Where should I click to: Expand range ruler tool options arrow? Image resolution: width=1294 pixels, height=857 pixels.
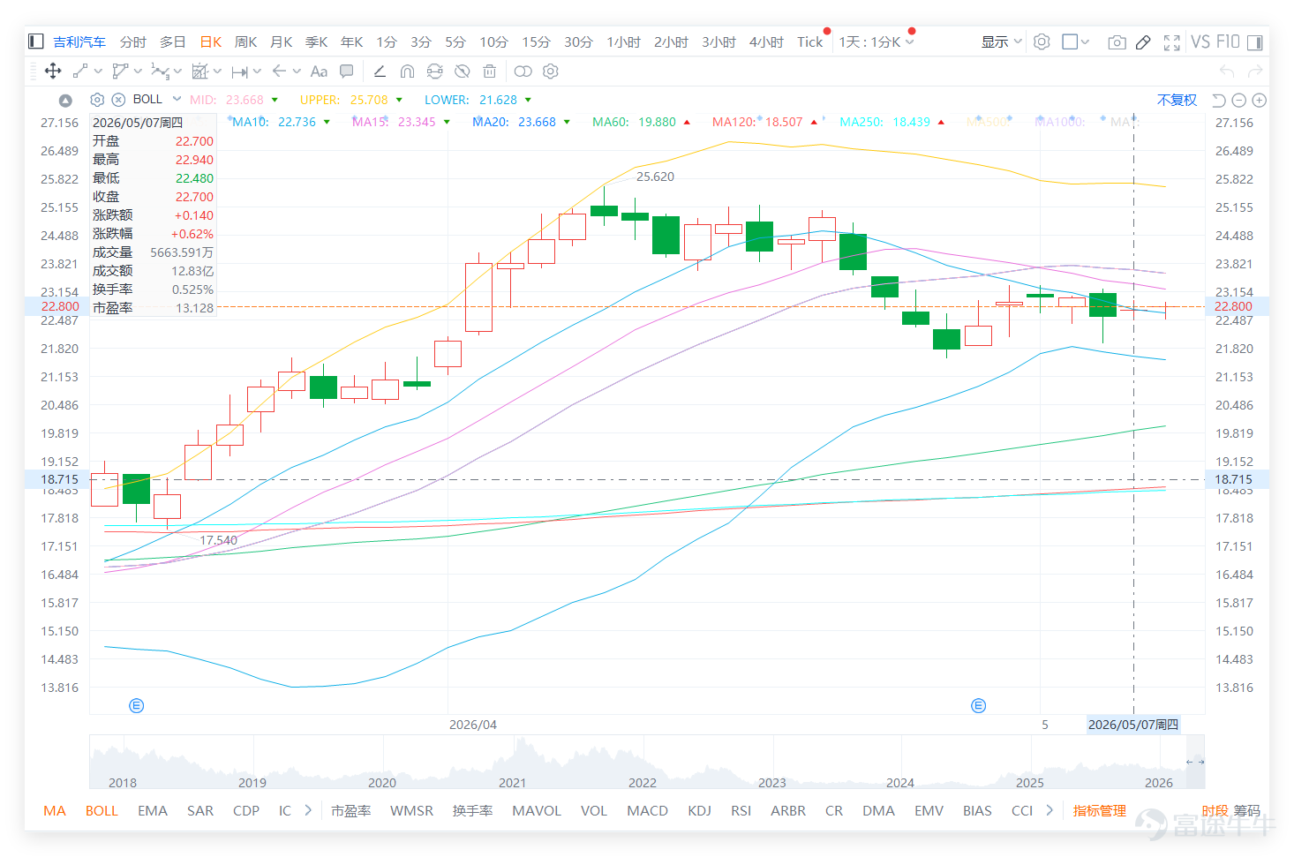click(257, 71)
